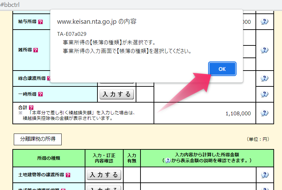
Task: Open help icon next to 給与所得 label
Action: click(41, 22)
